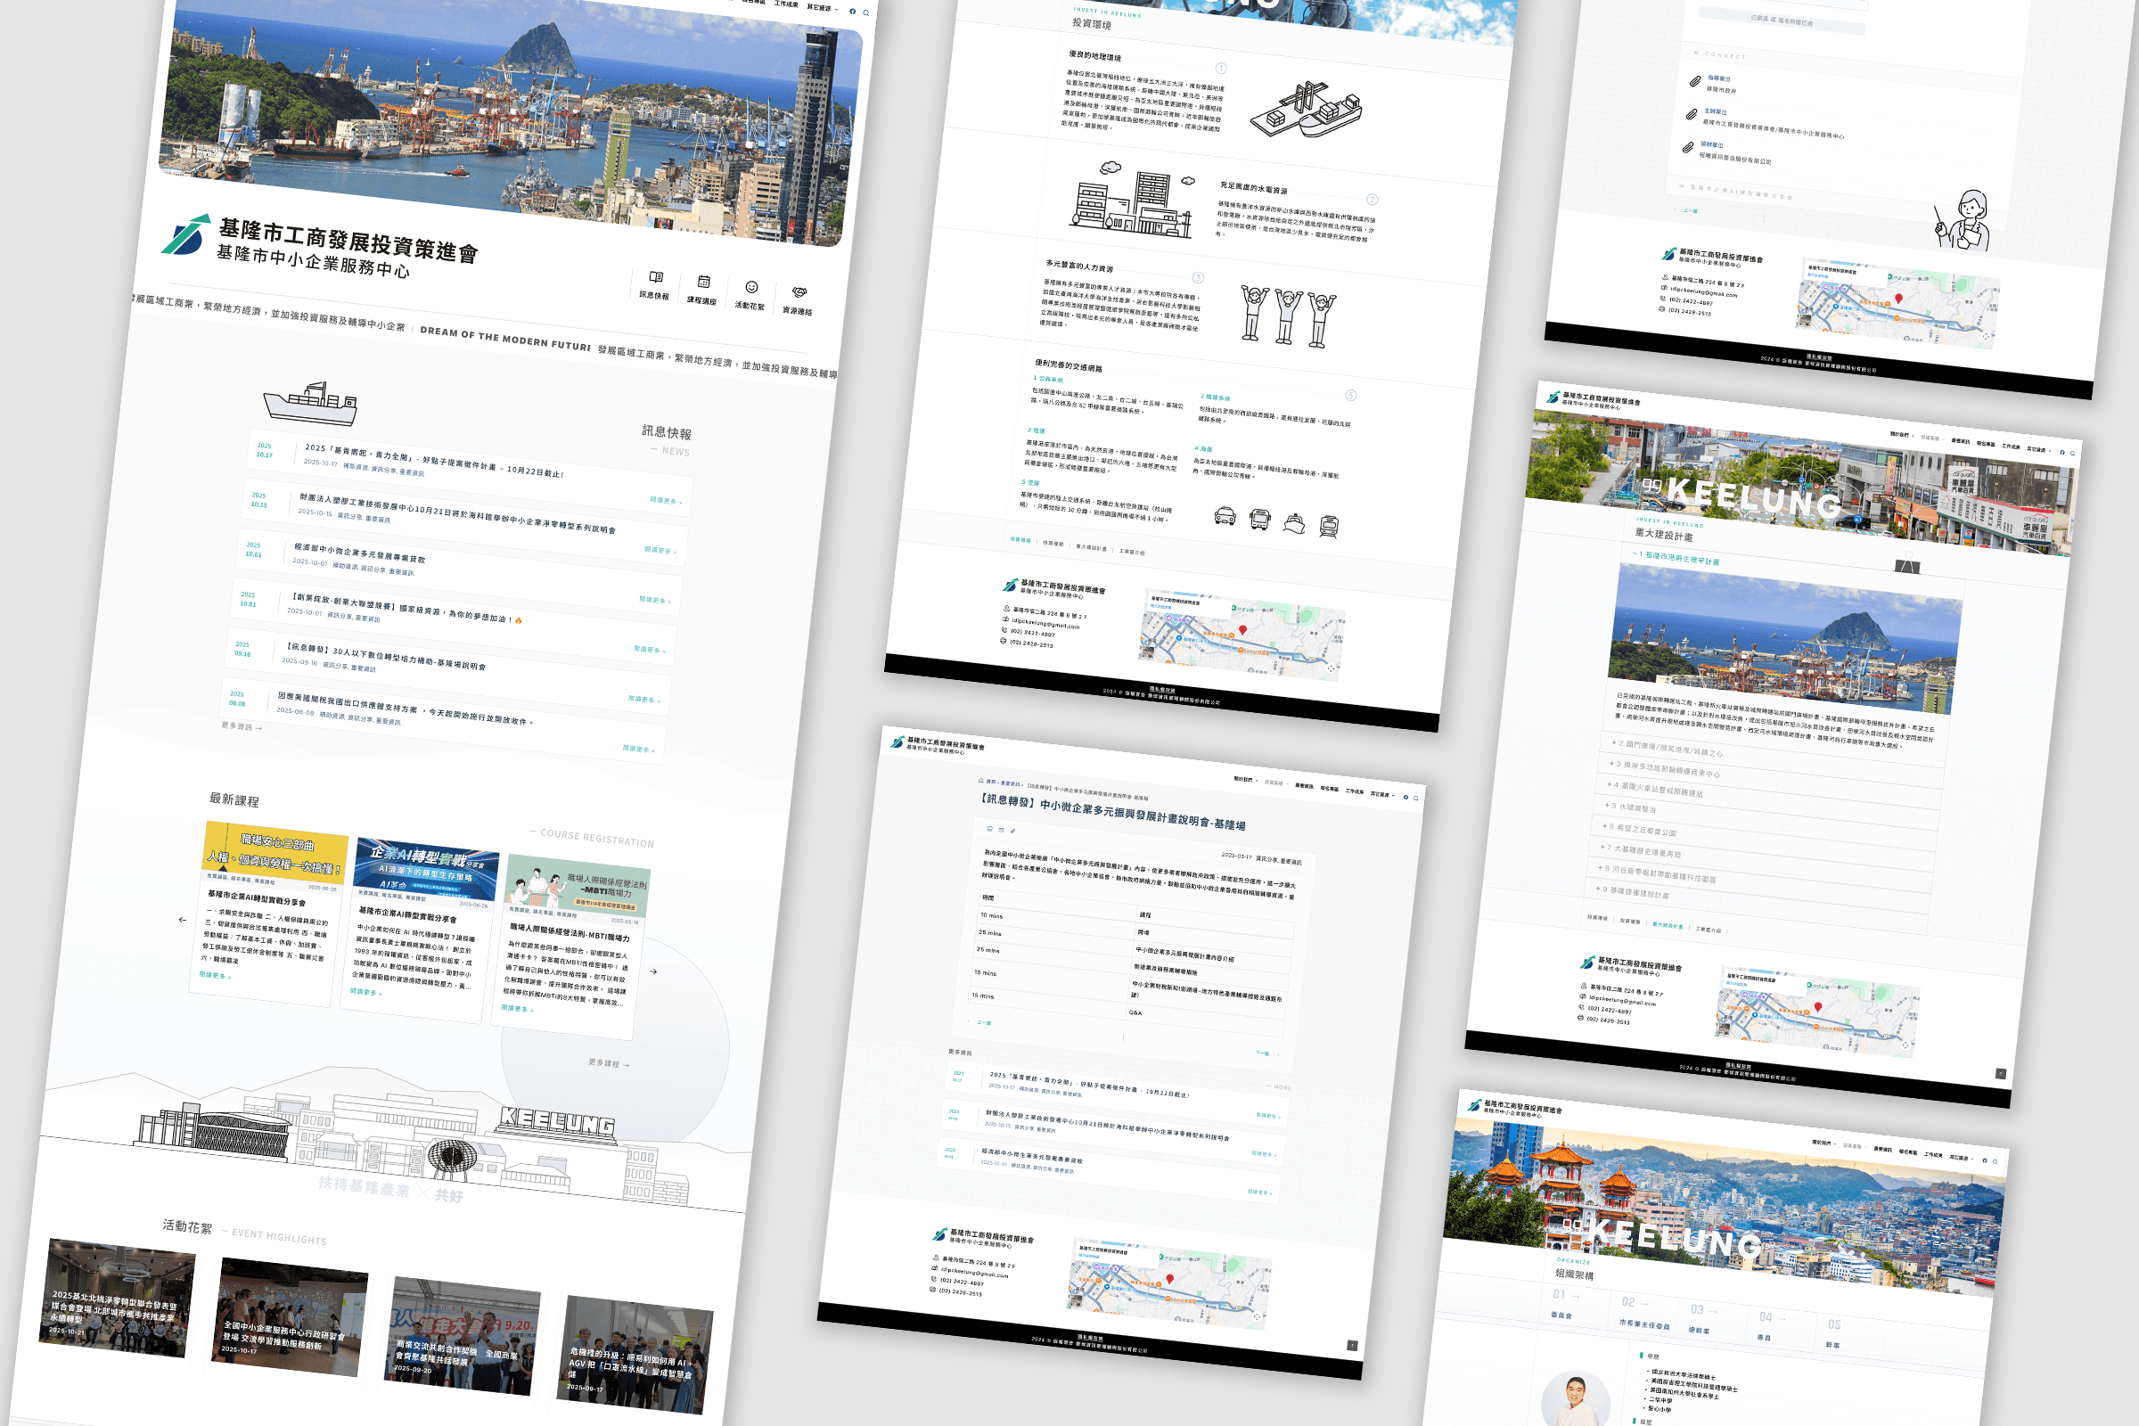Viewport: 2139px width, 1426px height.
Task: Click the search magnifier in home page header
Action: 865,12
